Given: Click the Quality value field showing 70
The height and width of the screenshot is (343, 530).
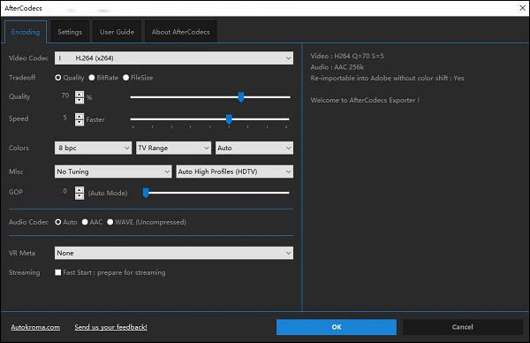Looking at the screenshot, I should [x=64, y=96].
